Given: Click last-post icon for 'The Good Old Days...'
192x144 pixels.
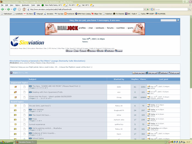Looking at the screenshot, I should 148,114.
